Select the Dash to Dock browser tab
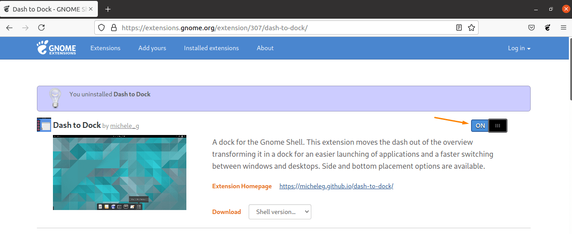The image size is (572, 234). 49,9
